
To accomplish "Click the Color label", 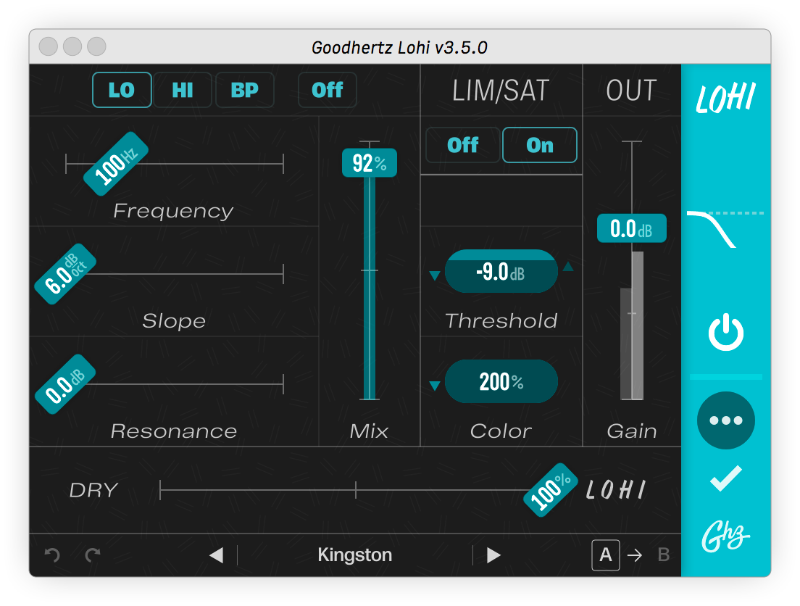I will click(x=501, y=431).
